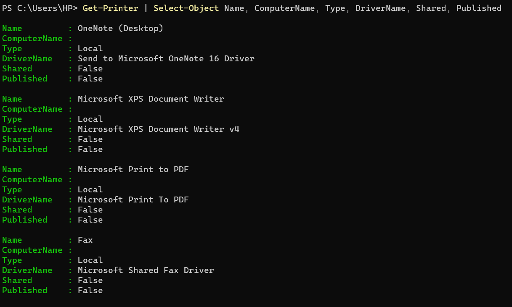Click the OneNote (Desktop) printer name

(120, 29)
